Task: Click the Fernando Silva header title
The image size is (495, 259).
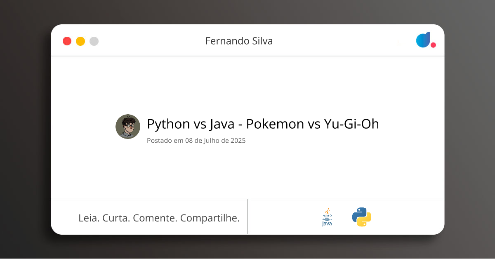Action: (x=239, y=41)
